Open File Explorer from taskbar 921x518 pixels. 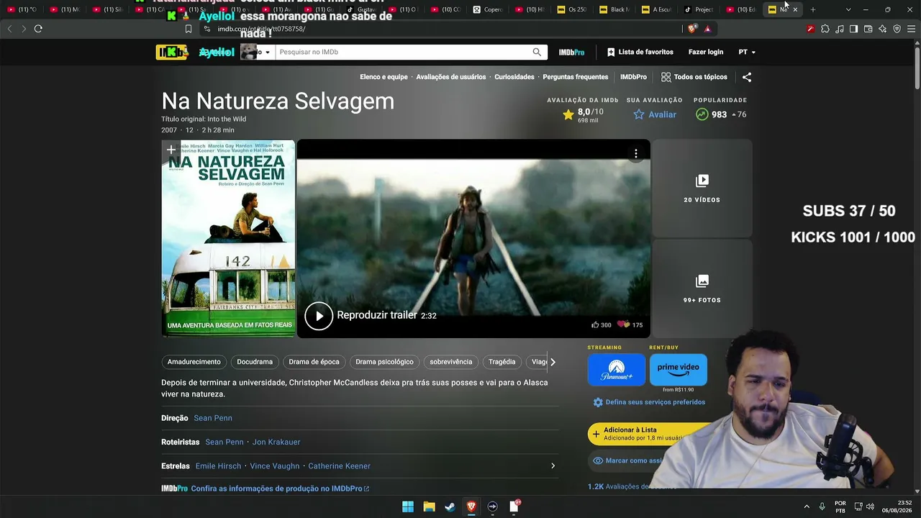click(429, 506)
